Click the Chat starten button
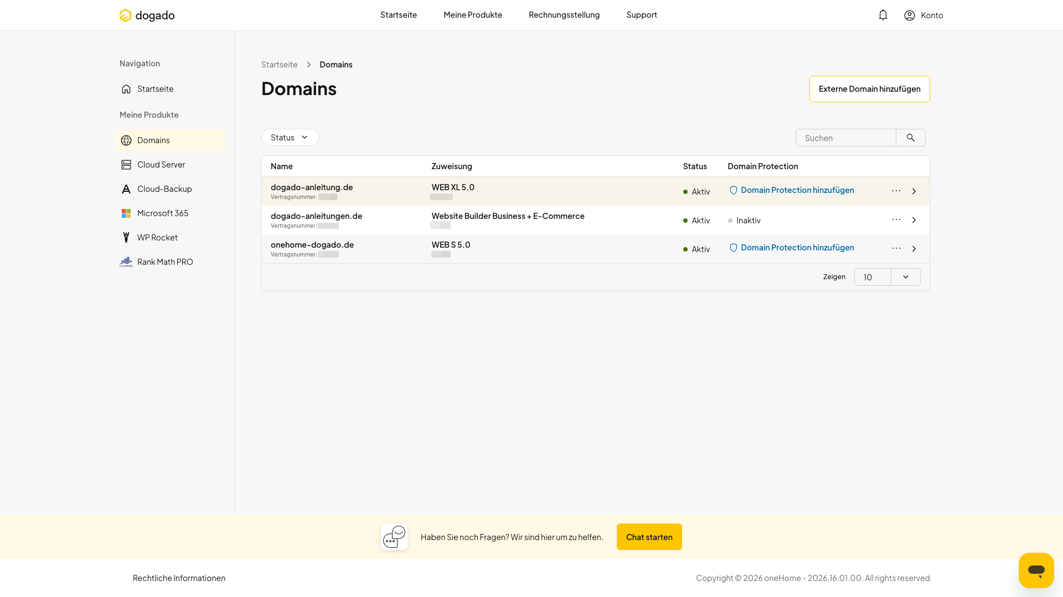This screenshot has height=597, width=1063. point(649,537)
